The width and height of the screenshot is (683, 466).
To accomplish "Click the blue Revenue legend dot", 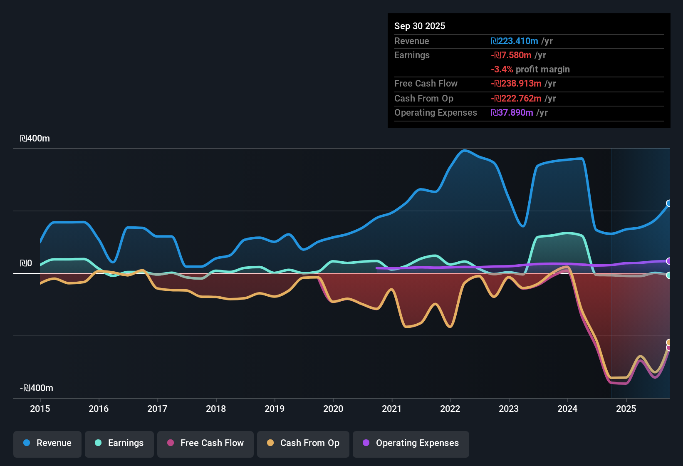I will (26, 443).
